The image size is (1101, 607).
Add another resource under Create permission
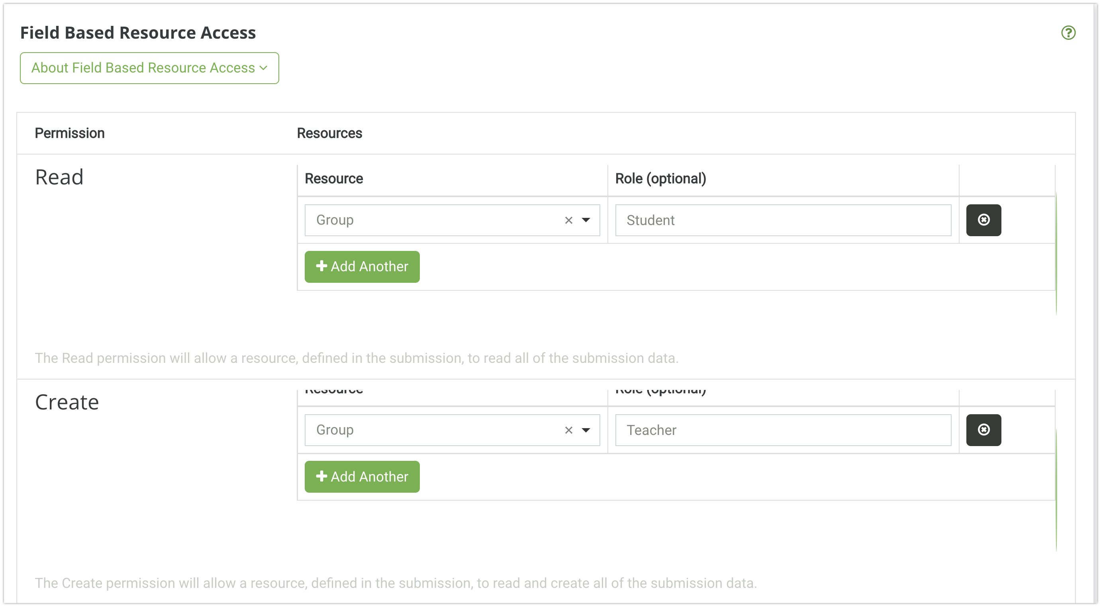362,477
